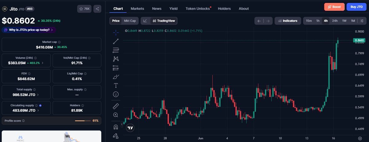Add Jito to watchlist with star
Image resolution: width=369 pixels, height=142 pixels.
85,9
